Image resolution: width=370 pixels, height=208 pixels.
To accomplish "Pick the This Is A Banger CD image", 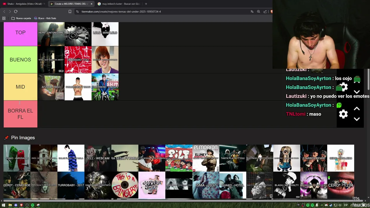I will click(x=125, y=185).
